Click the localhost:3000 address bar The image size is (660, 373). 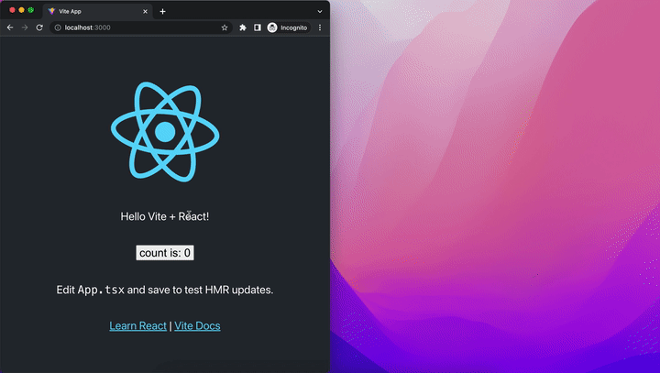click(x=141, y=27)
